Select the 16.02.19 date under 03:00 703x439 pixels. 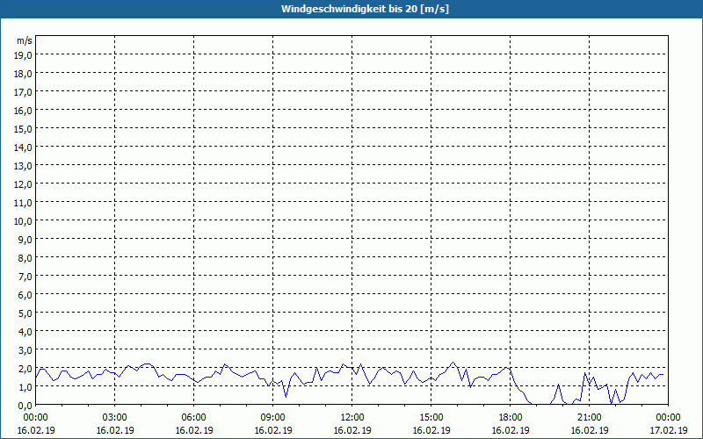click(x=115, y=430)
